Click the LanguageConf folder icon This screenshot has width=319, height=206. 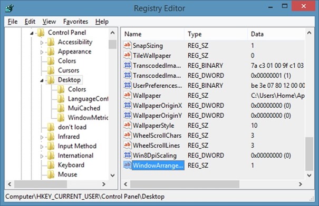(x=61, y=99)
